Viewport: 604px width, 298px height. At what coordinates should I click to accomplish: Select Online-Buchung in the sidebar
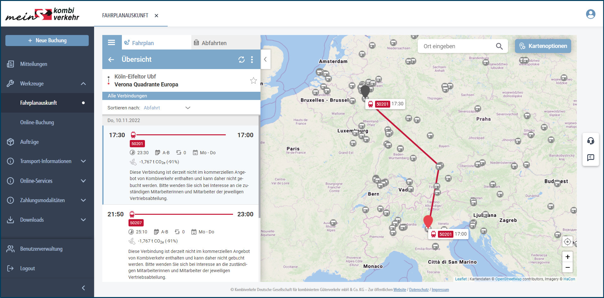[37, 122]
